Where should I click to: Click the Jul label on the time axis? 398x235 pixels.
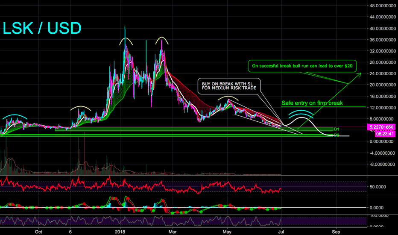click(x=281, y=232)
